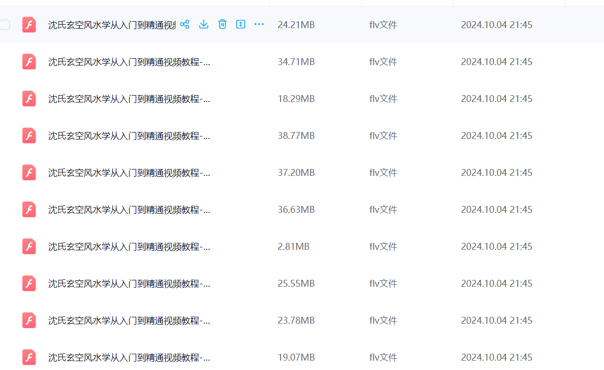Click the share icon on the hovered file
Image resolution: width=604 pixels, height=370 pixels.
click(185, 24)
